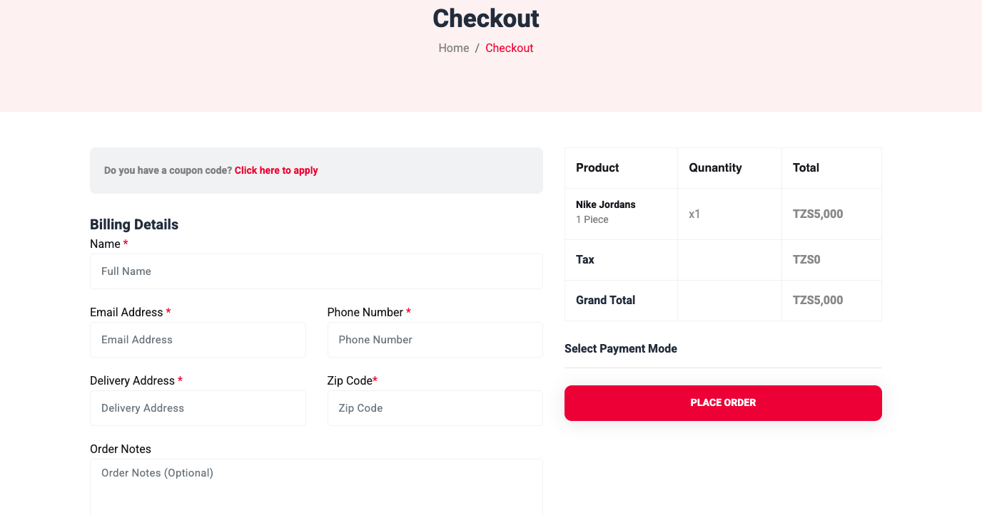982x515 pixels.
Task: Select the Phone Number input box
Action: click(435, 340)
